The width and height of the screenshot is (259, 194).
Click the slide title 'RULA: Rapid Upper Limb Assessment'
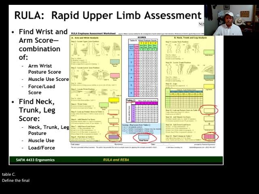108,15
